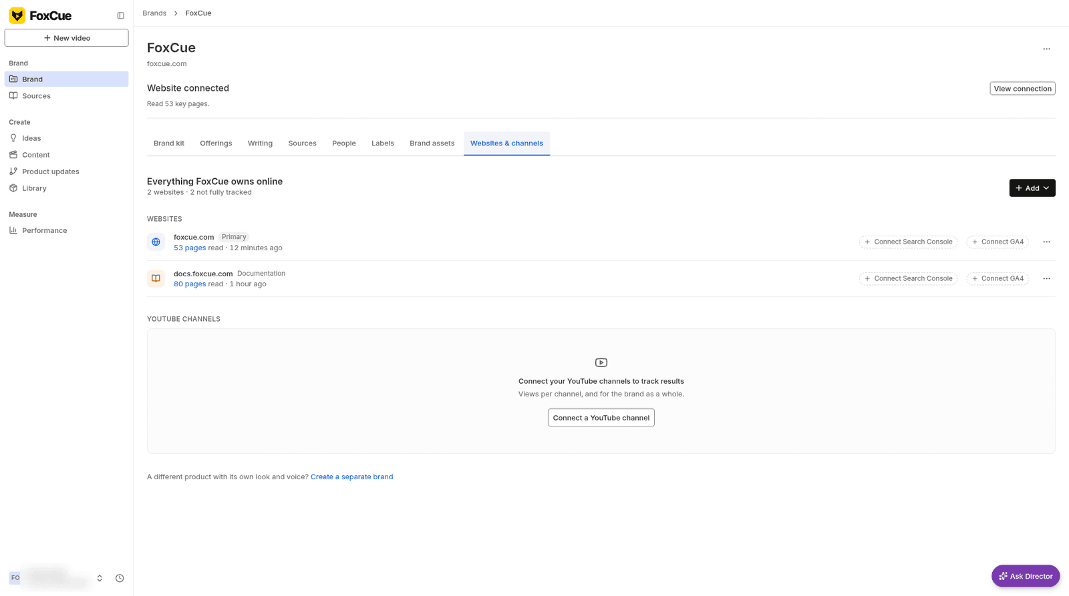Open the Library in sidebar

[66, 188]
